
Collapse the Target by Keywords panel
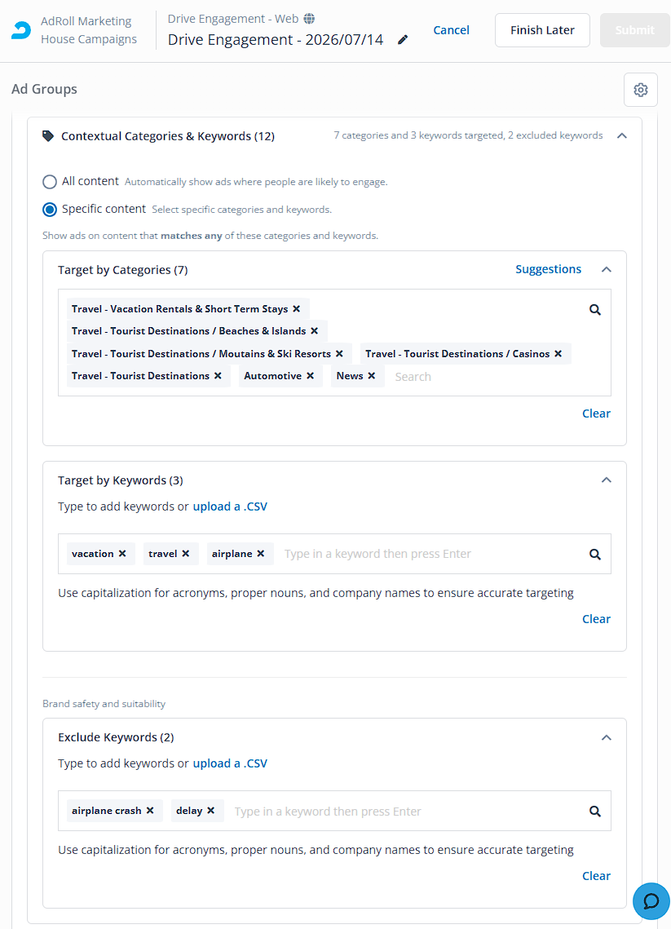tap(607, 480)
